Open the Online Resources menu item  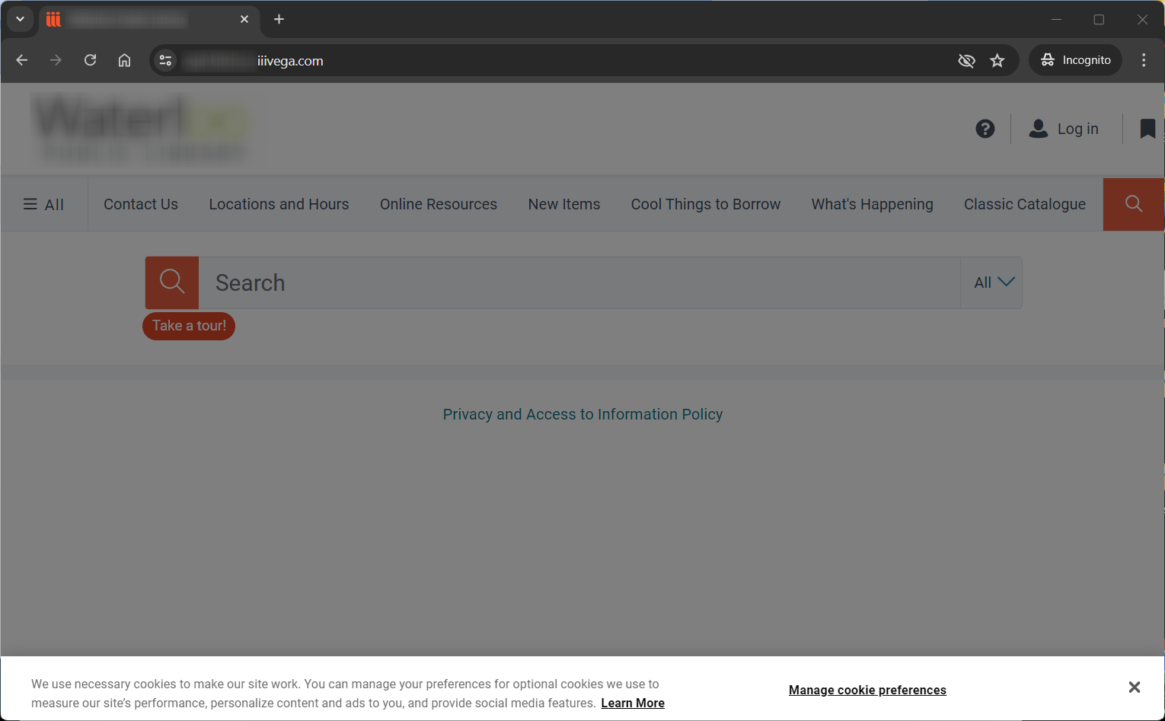[x=438, y=204]
